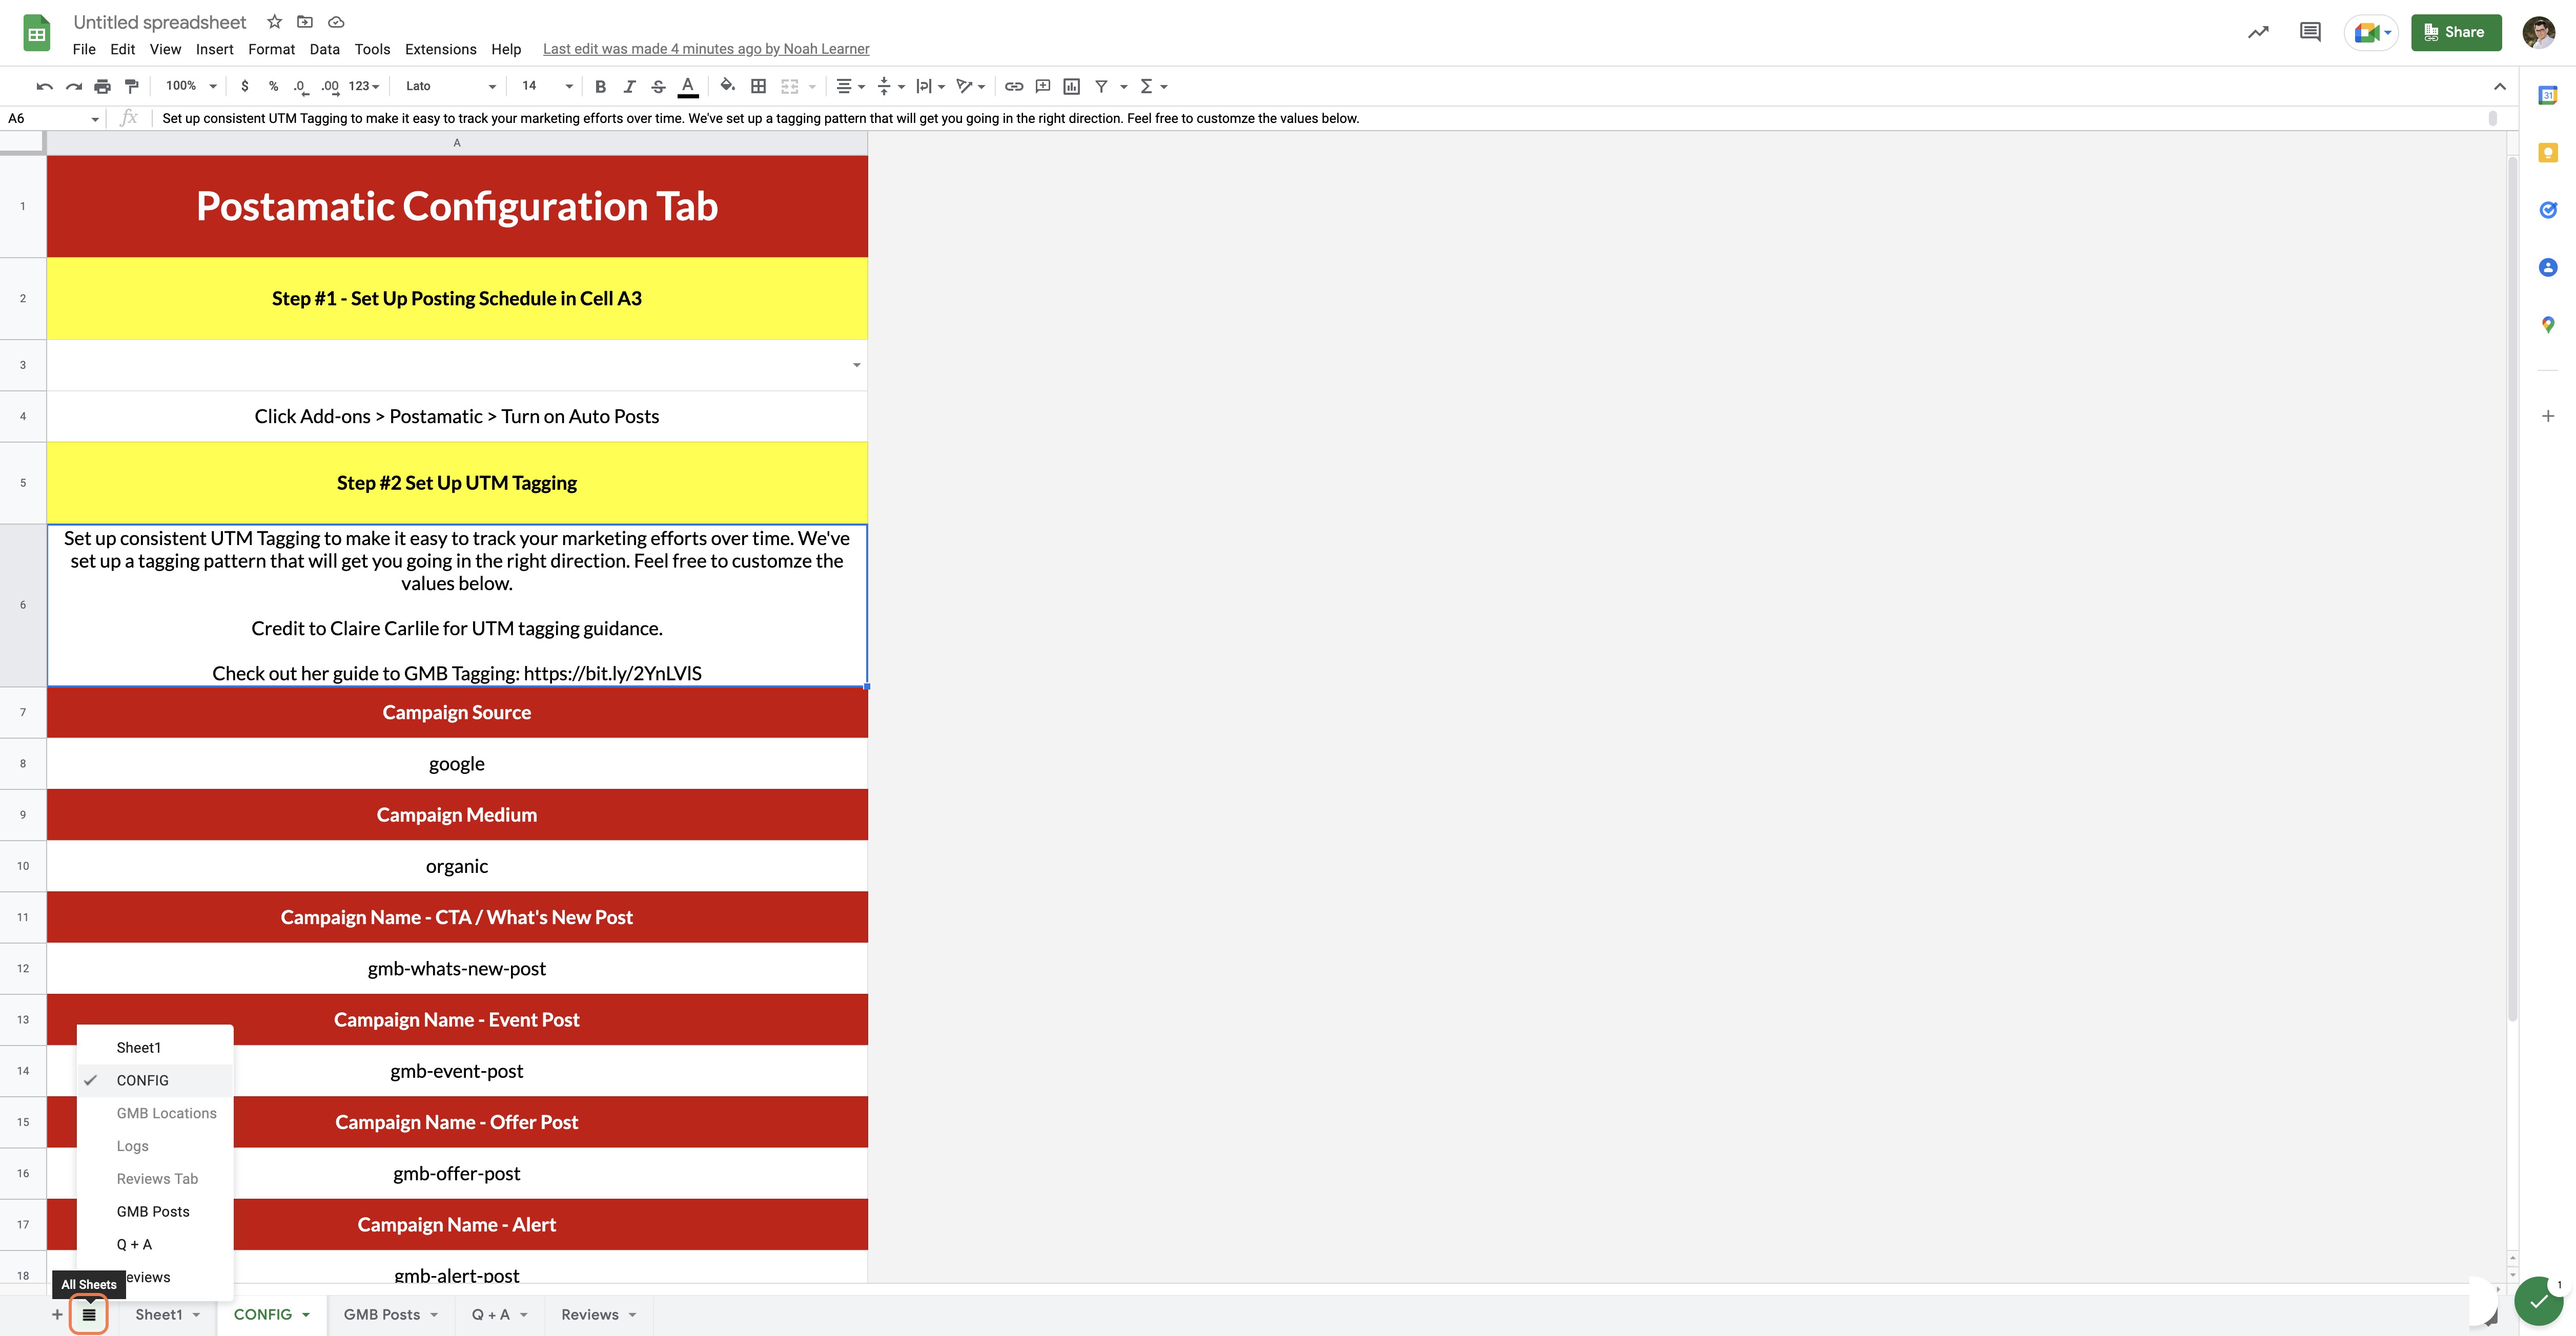The image size is (2576, 1336).
Task: Open the Insert menu
Action: (x=214, y=49)
